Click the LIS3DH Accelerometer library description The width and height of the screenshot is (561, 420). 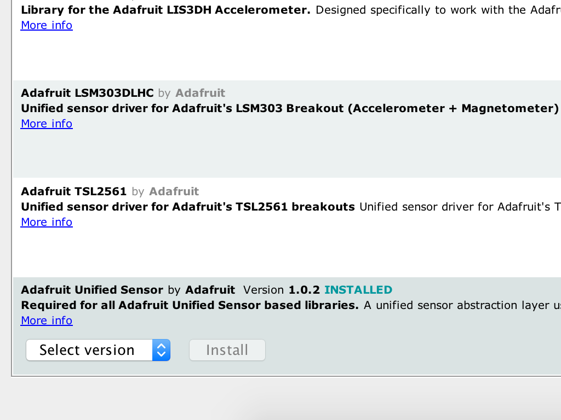point(165,10)
